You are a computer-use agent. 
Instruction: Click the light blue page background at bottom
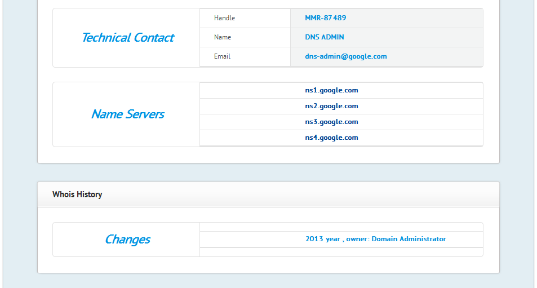pos(268,281)
